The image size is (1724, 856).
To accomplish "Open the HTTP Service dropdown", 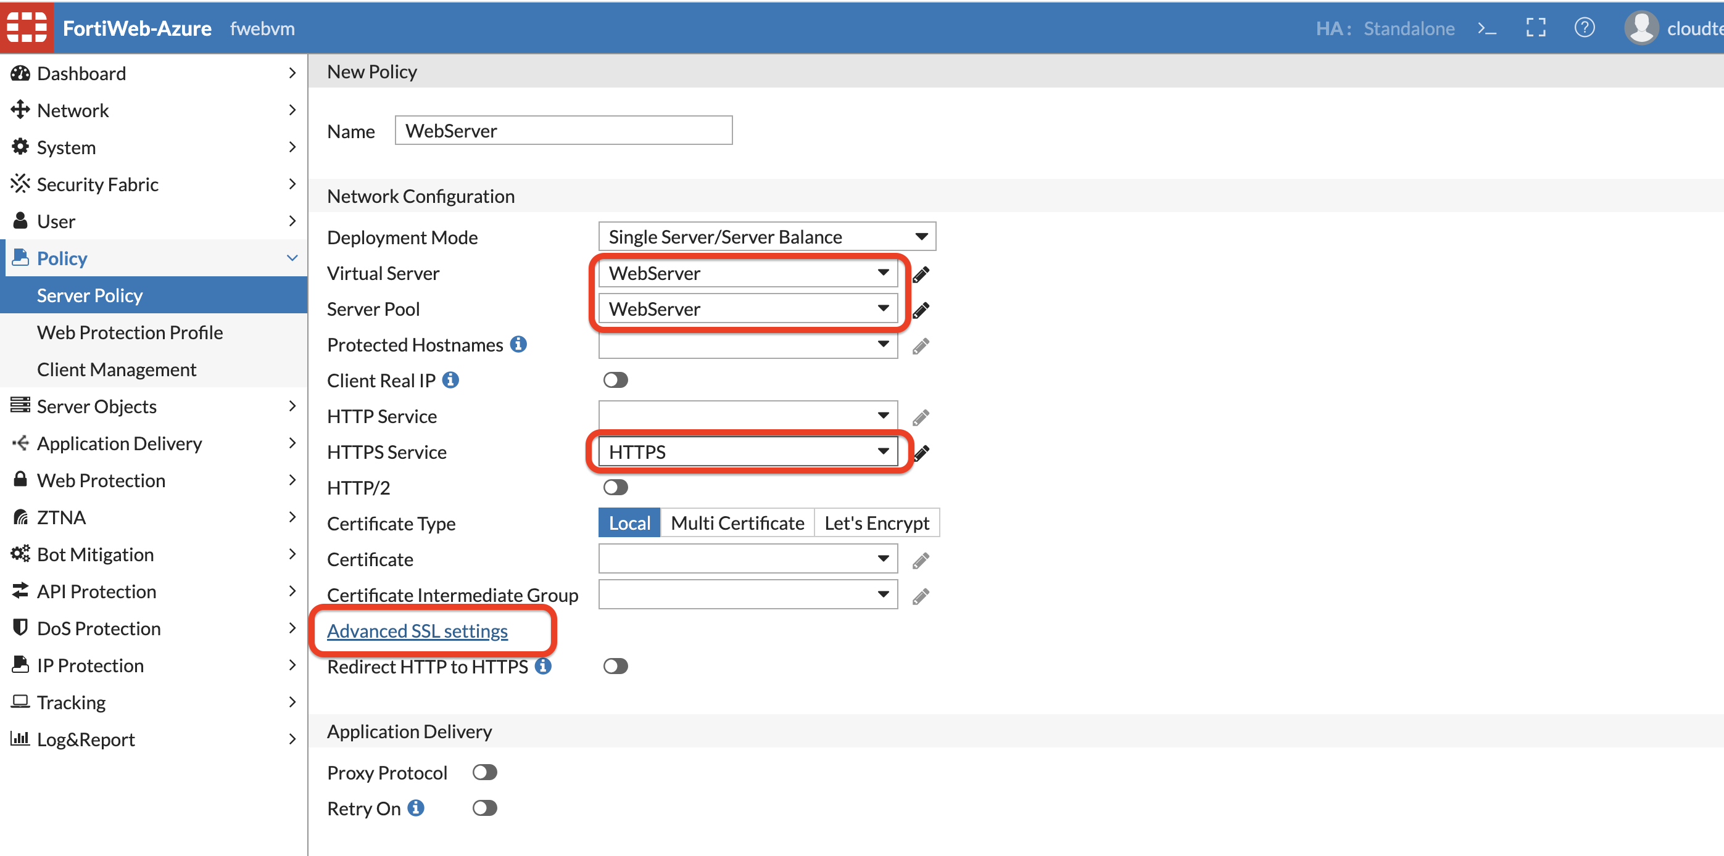I will coord(748,416).
